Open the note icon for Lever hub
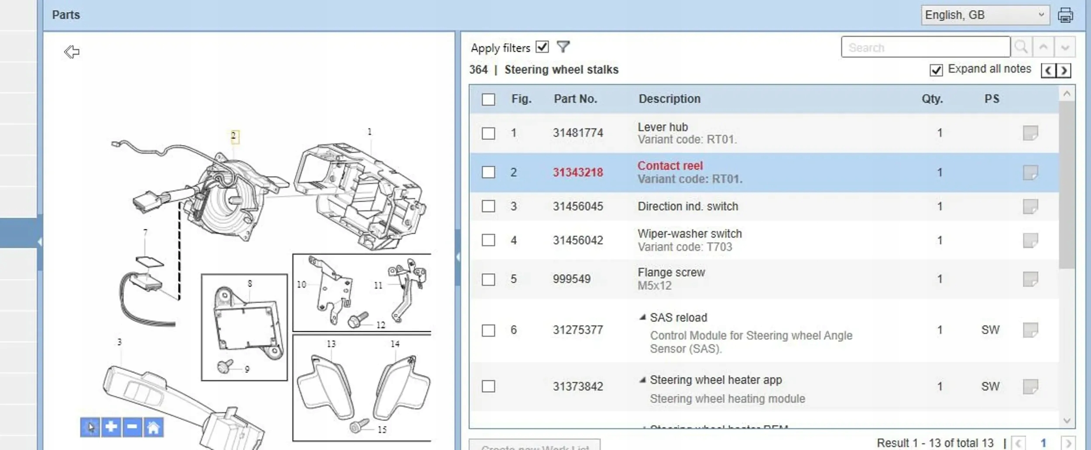Image resolution: width=1091 pixels, height=450 pixels. (x=1030, y=133)
